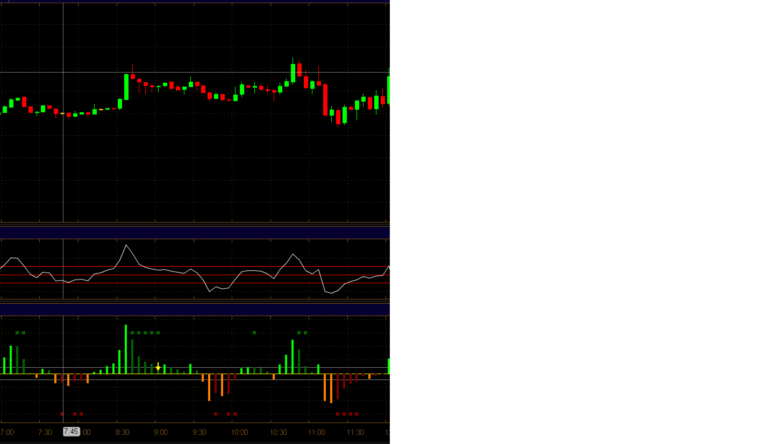Click the tall green price candle near 8:30
The height and width of the screenshot is (444, 784).
(126, 87)
